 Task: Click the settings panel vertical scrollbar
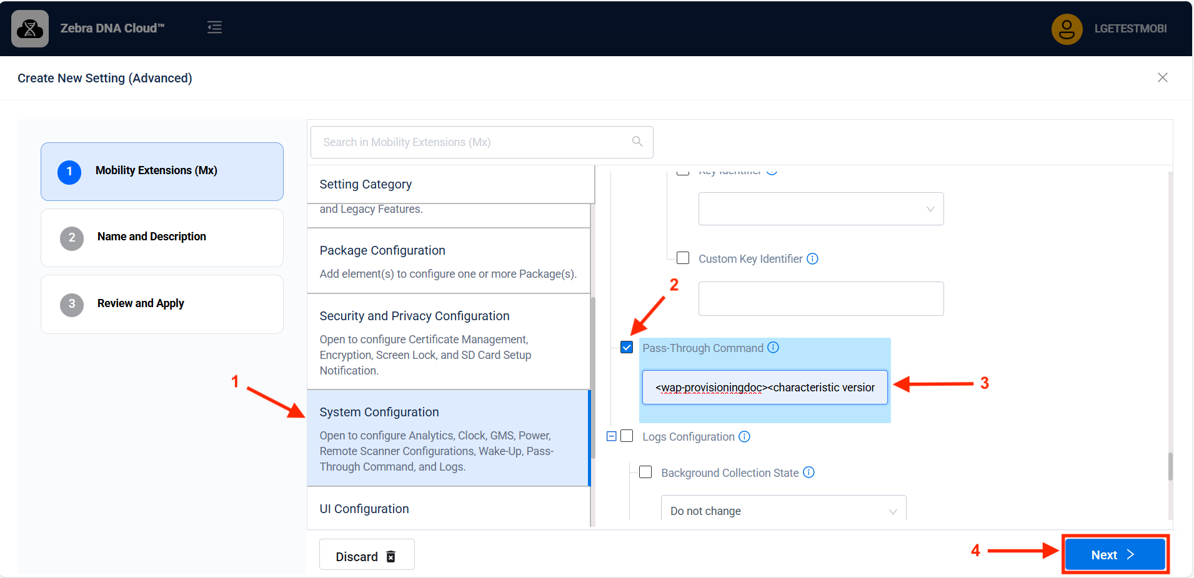(1170, 466)
